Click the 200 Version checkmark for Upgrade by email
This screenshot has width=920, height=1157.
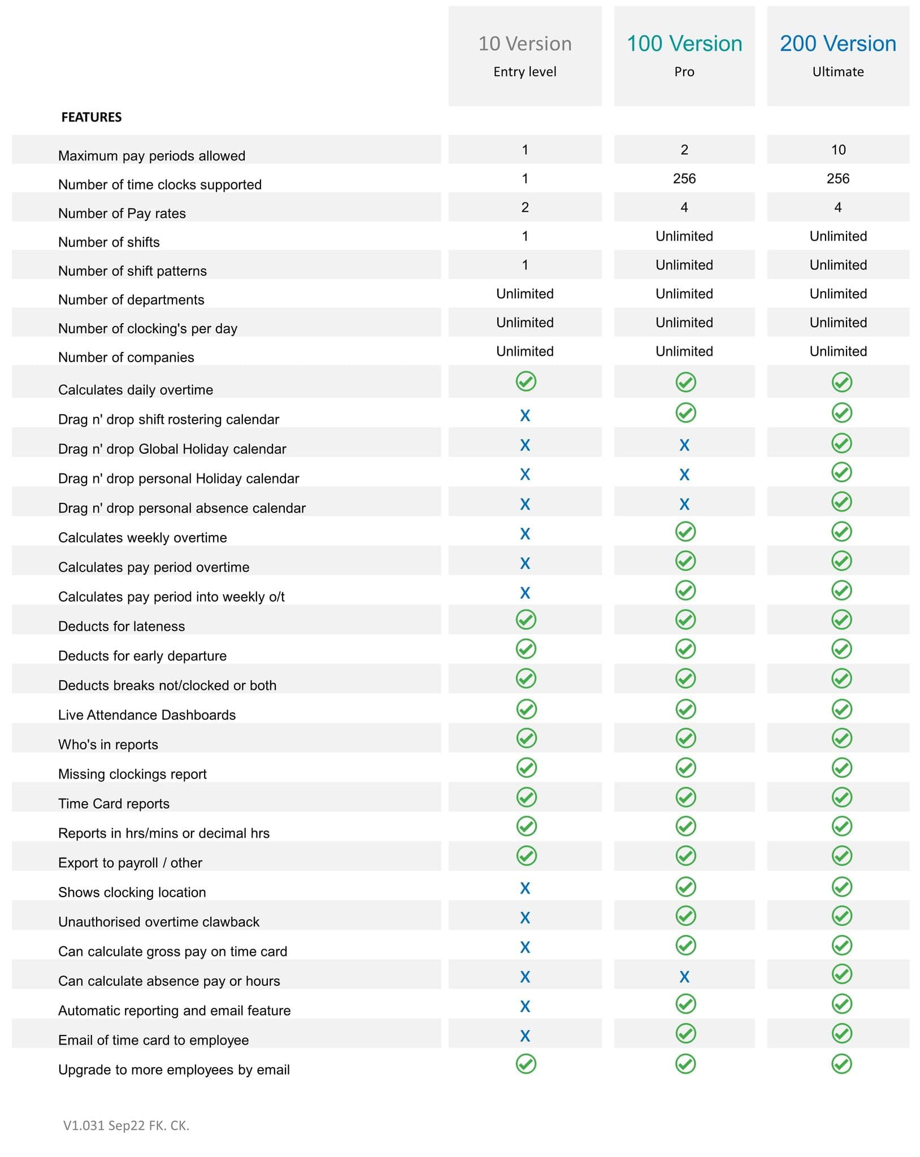point(841,1064)
